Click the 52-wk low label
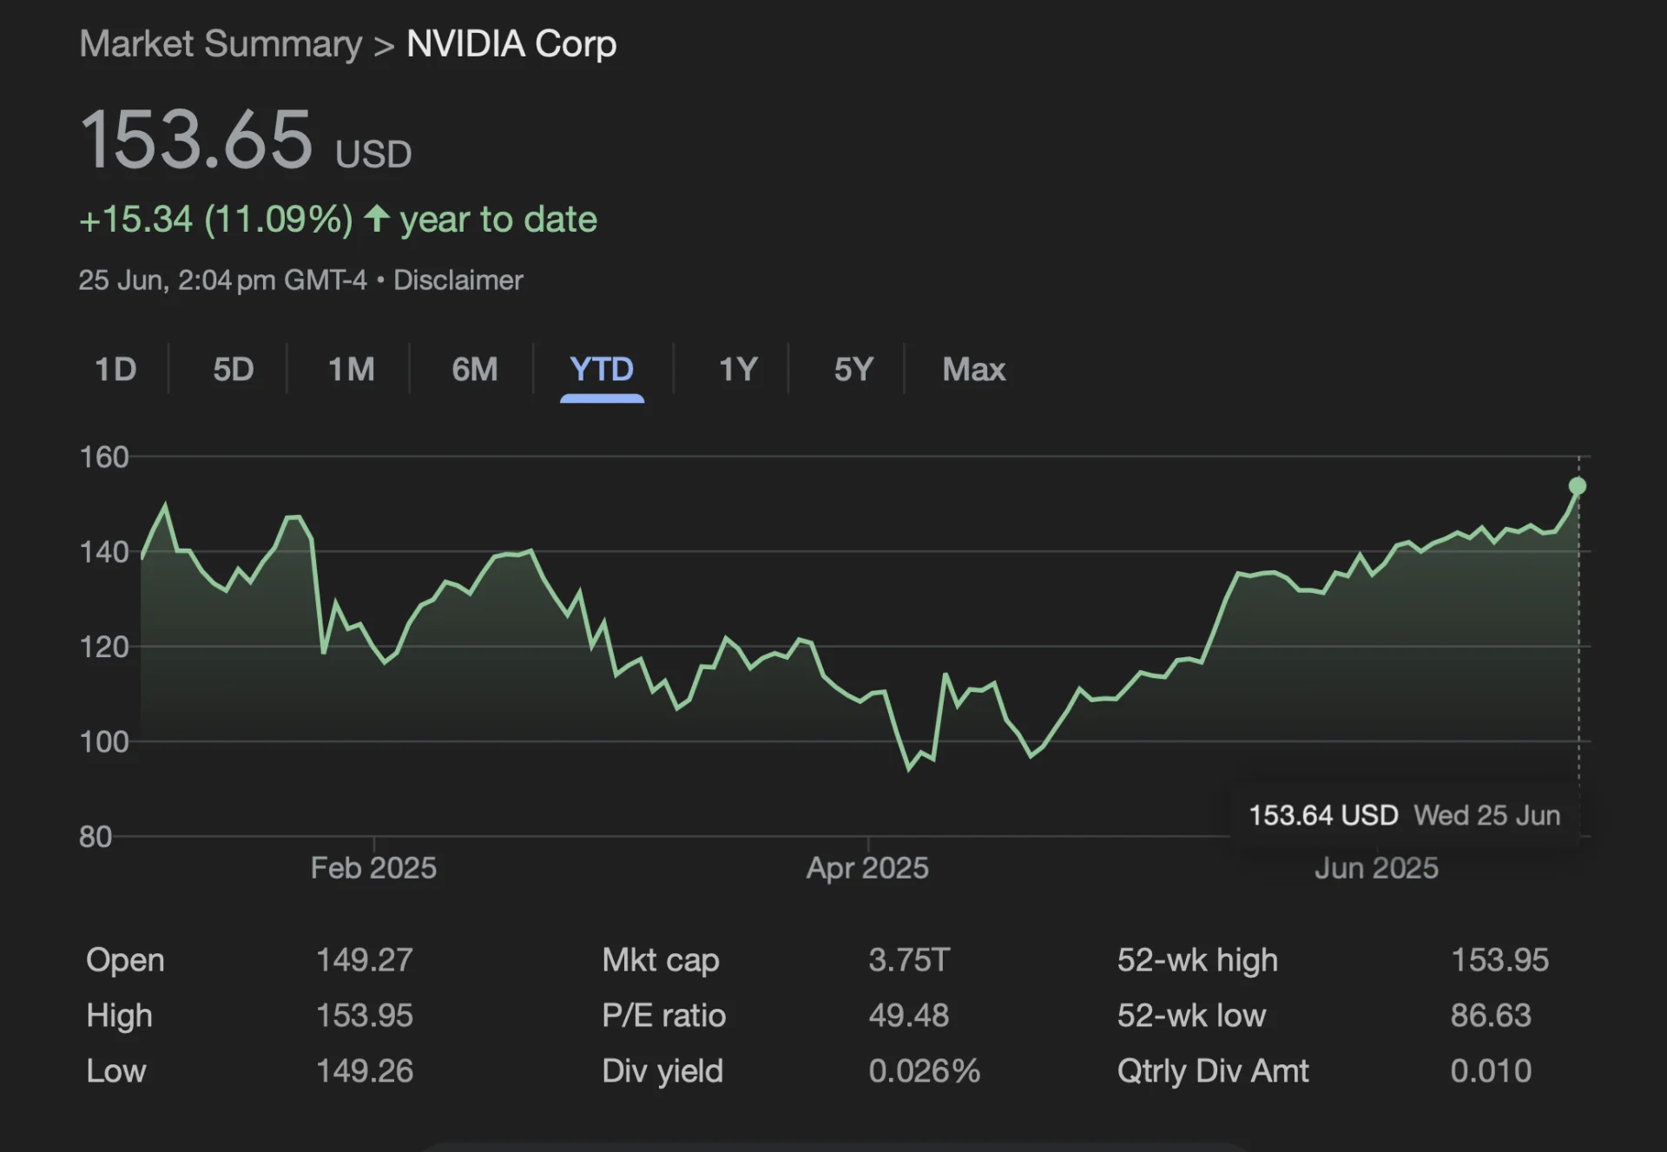This screenshot has height=1152, width=1667. tap(1192, 1016)
